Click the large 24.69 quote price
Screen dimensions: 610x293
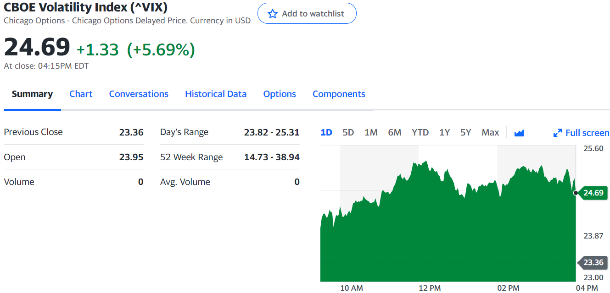coord(37,47)
